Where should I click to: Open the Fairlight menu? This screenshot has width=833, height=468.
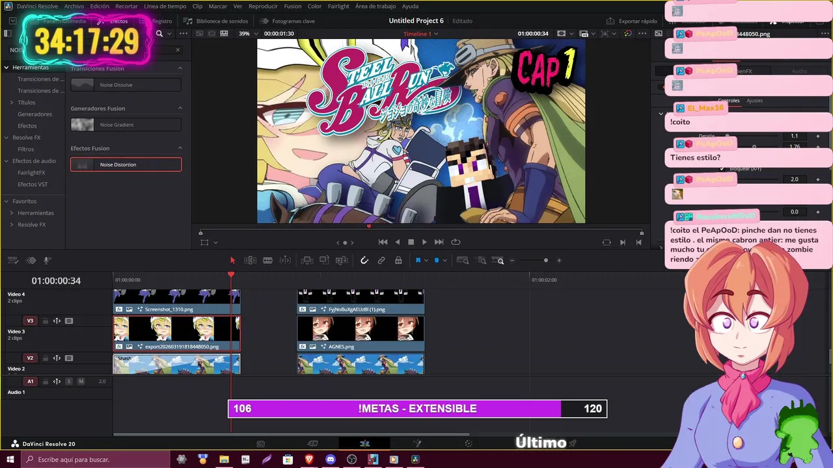tap(338, 6)
